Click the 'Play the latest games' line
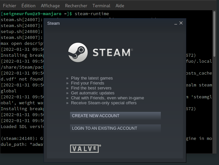This screenshot has width=219, height=165. [x=90, y=78]
